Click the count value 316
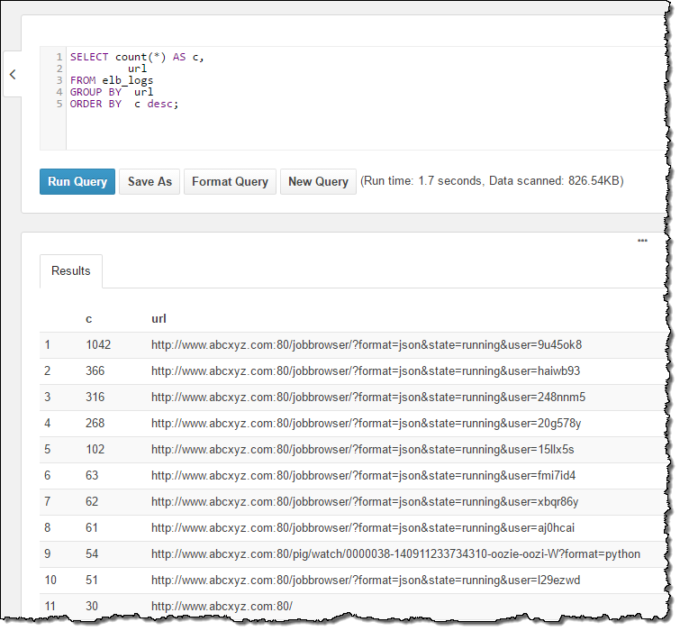 [x=96, y=397]
